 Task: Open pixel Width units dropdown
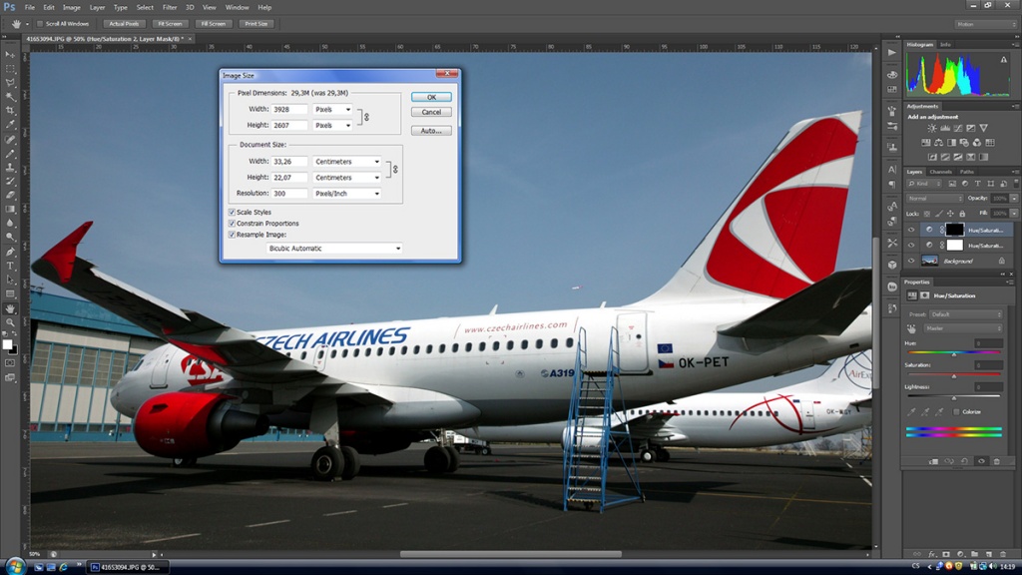point(332,110)
